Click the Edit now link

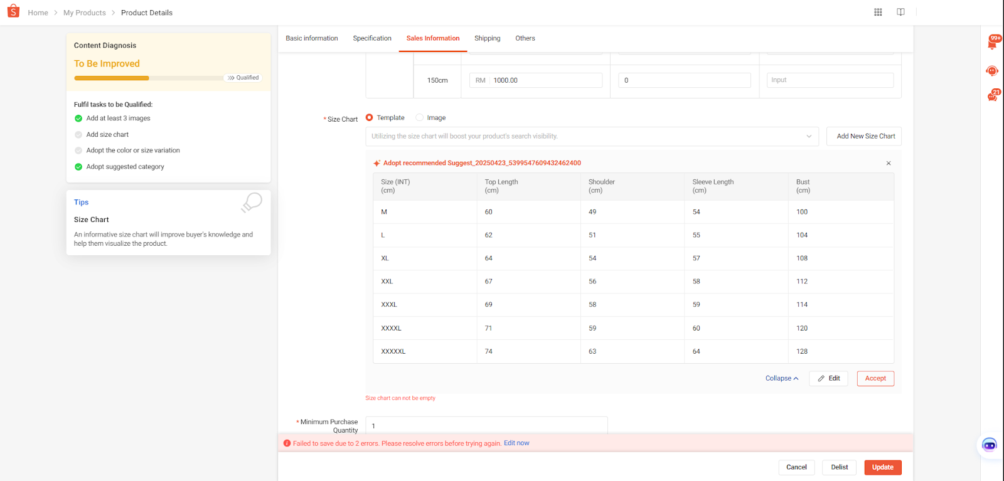(x=516, y=443)
